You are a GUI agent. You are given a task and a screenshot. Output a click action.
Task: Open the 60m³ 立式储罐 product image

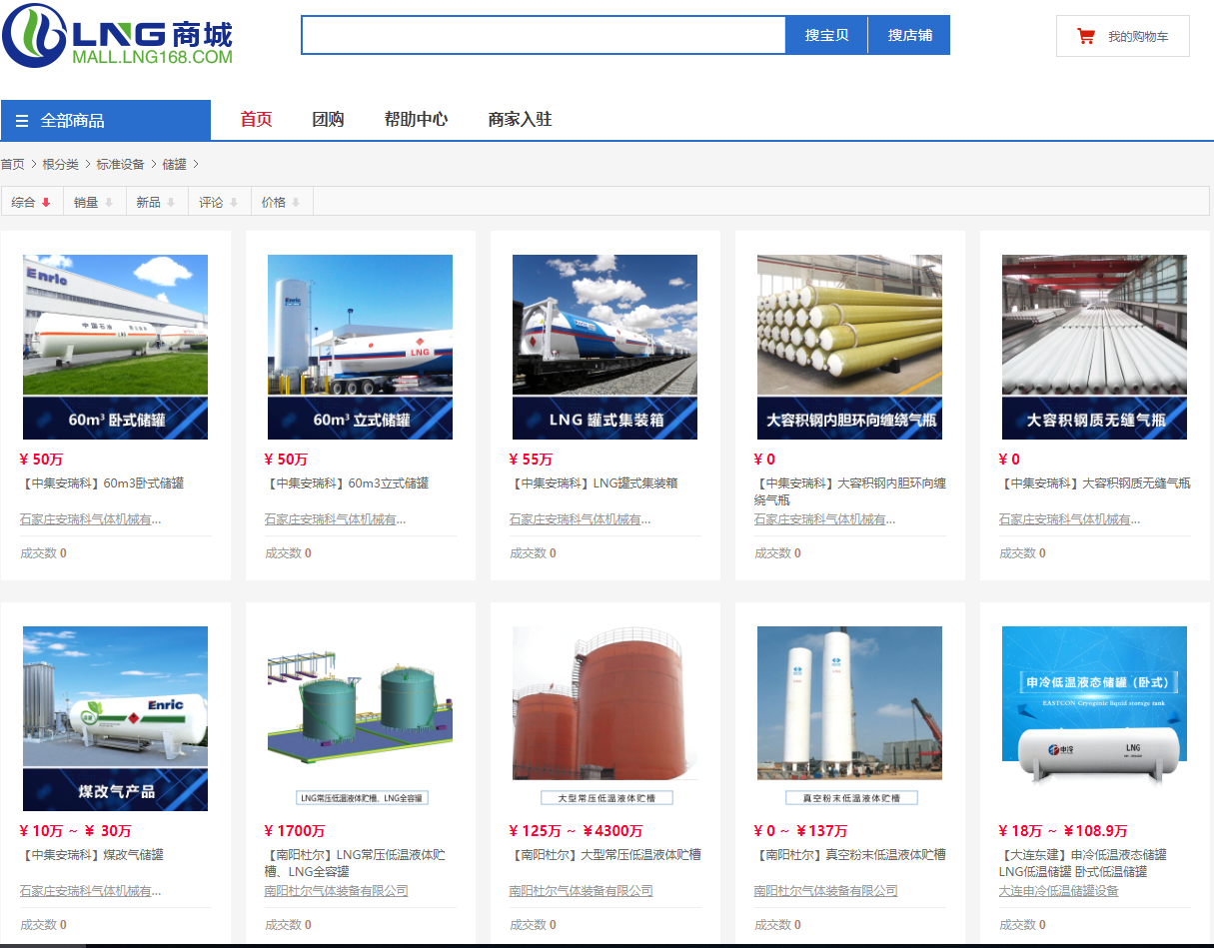(x=360, y=347)
